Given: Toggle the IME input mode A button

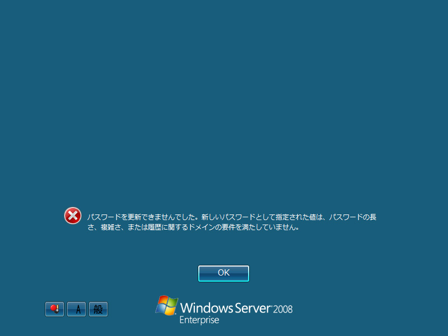Looking at the screenshot, I should 76,309.
